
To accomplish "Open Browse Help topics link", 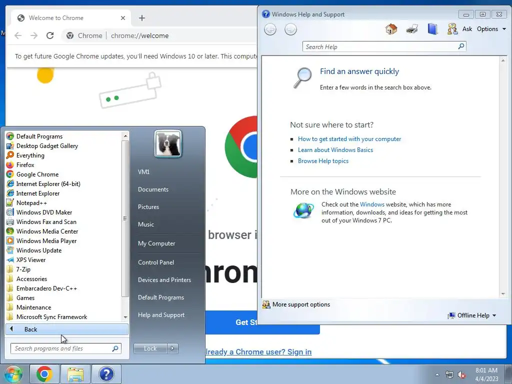I will [323, 161].
